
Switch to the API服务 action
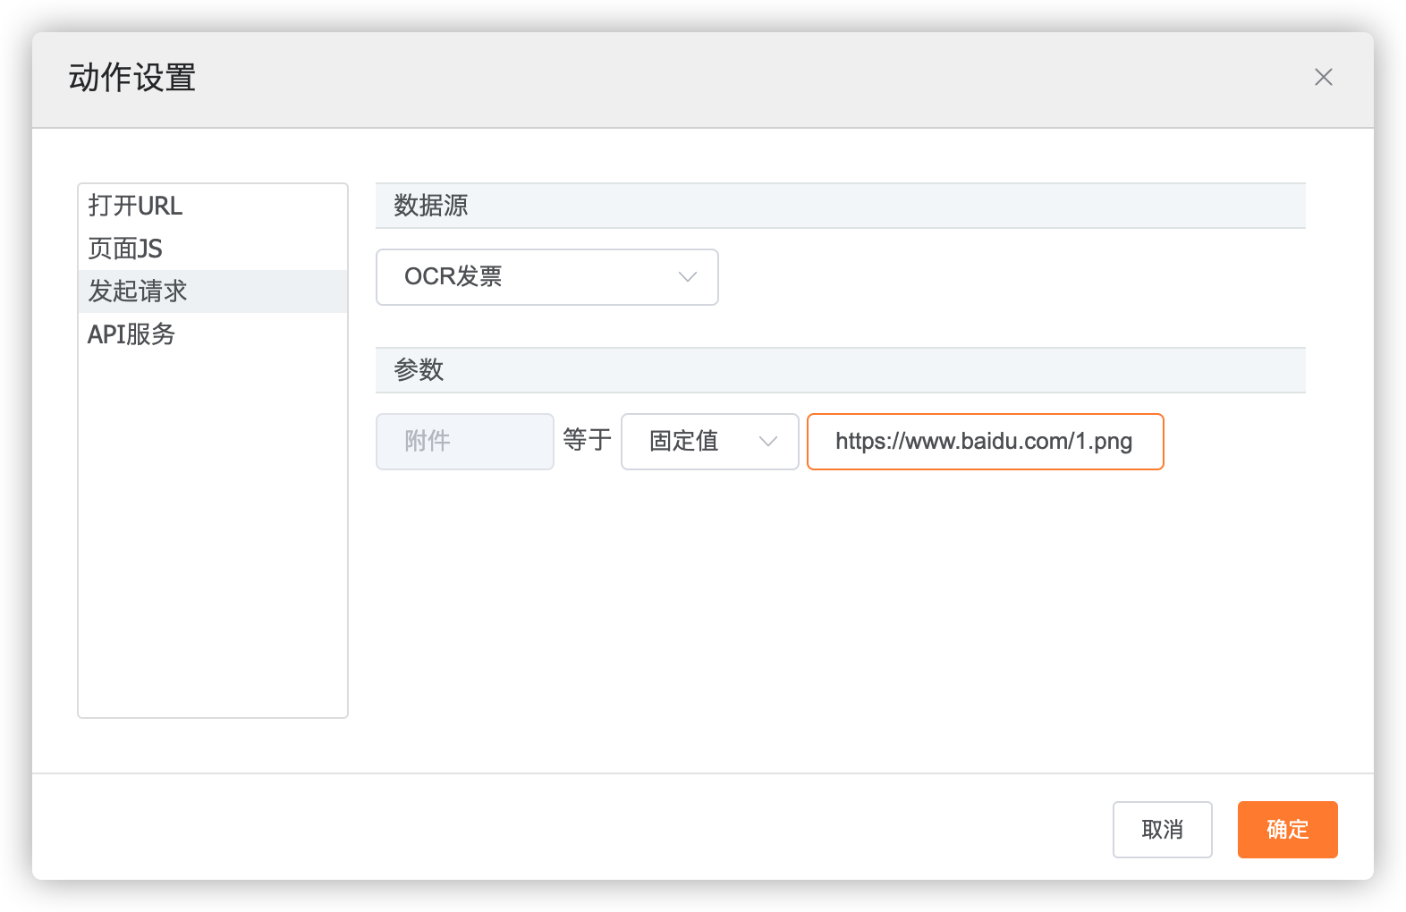coord(131,334)
